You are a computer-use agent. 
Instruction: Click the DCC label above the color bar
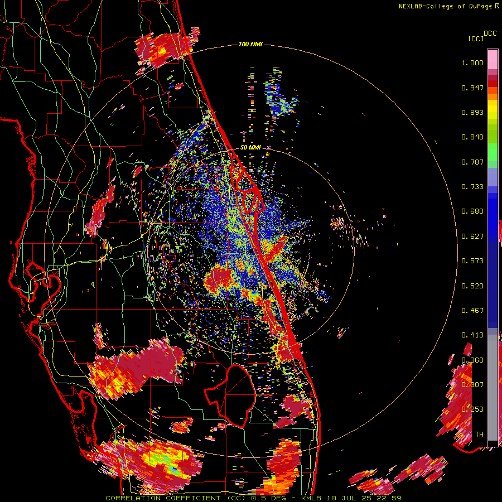[x=490, y=33]
